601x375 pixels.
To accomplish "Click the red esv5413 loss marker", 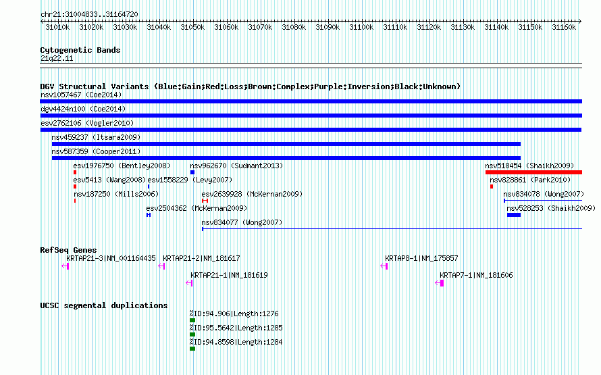I will (75, 186).
